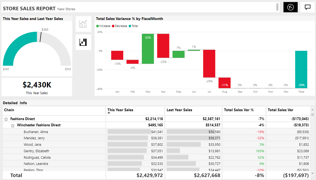Select the teal Total -39% bar

(301, 69)
